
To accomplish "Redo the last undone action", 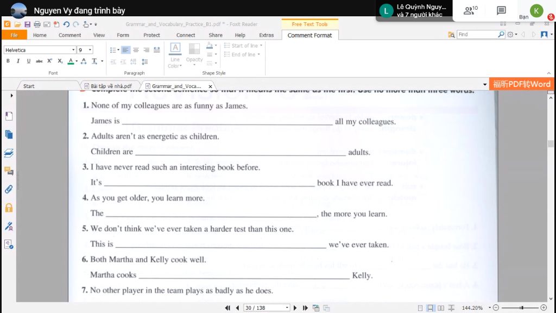I will pos(76,24).
